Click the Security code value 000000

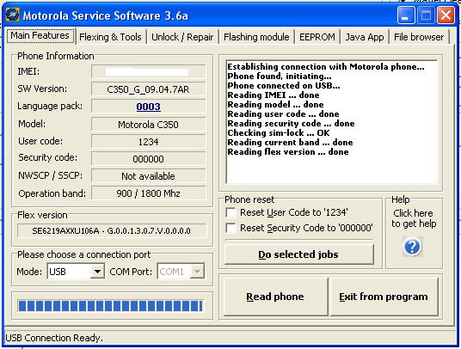click(149, 159)
